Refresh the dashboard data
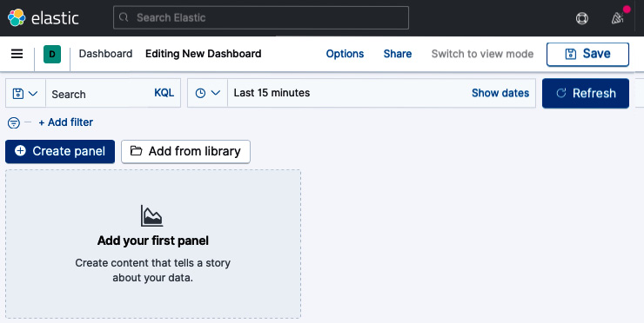The width and height of the screenshot is (644, 323). coord(586,94)
